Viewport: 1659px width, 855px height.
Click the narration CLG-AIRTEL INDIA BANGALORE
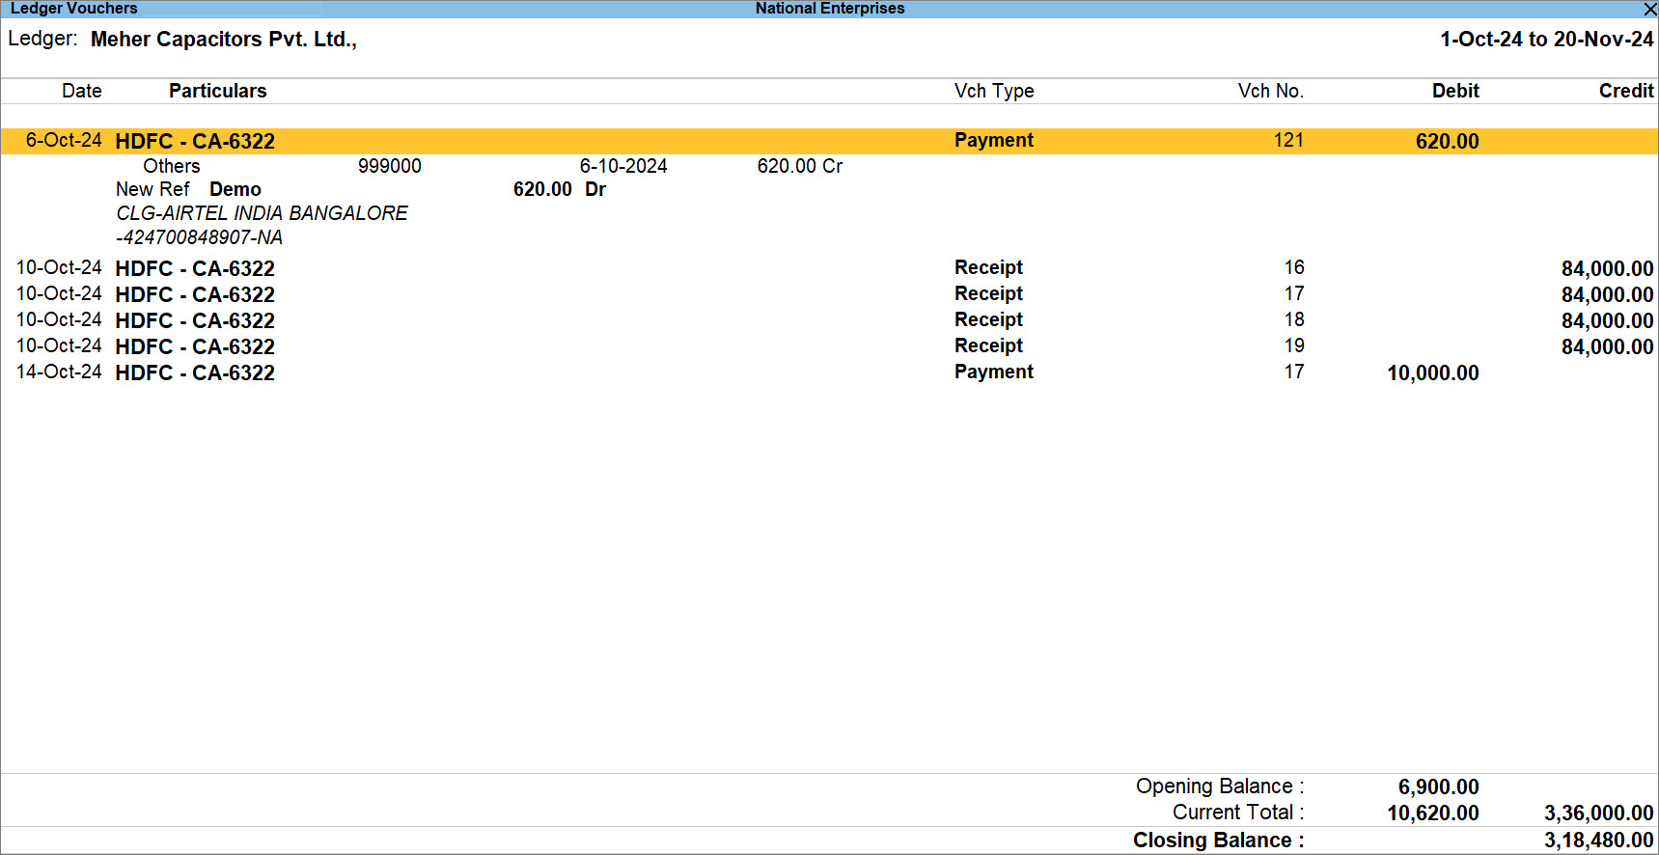coord(262,213)
